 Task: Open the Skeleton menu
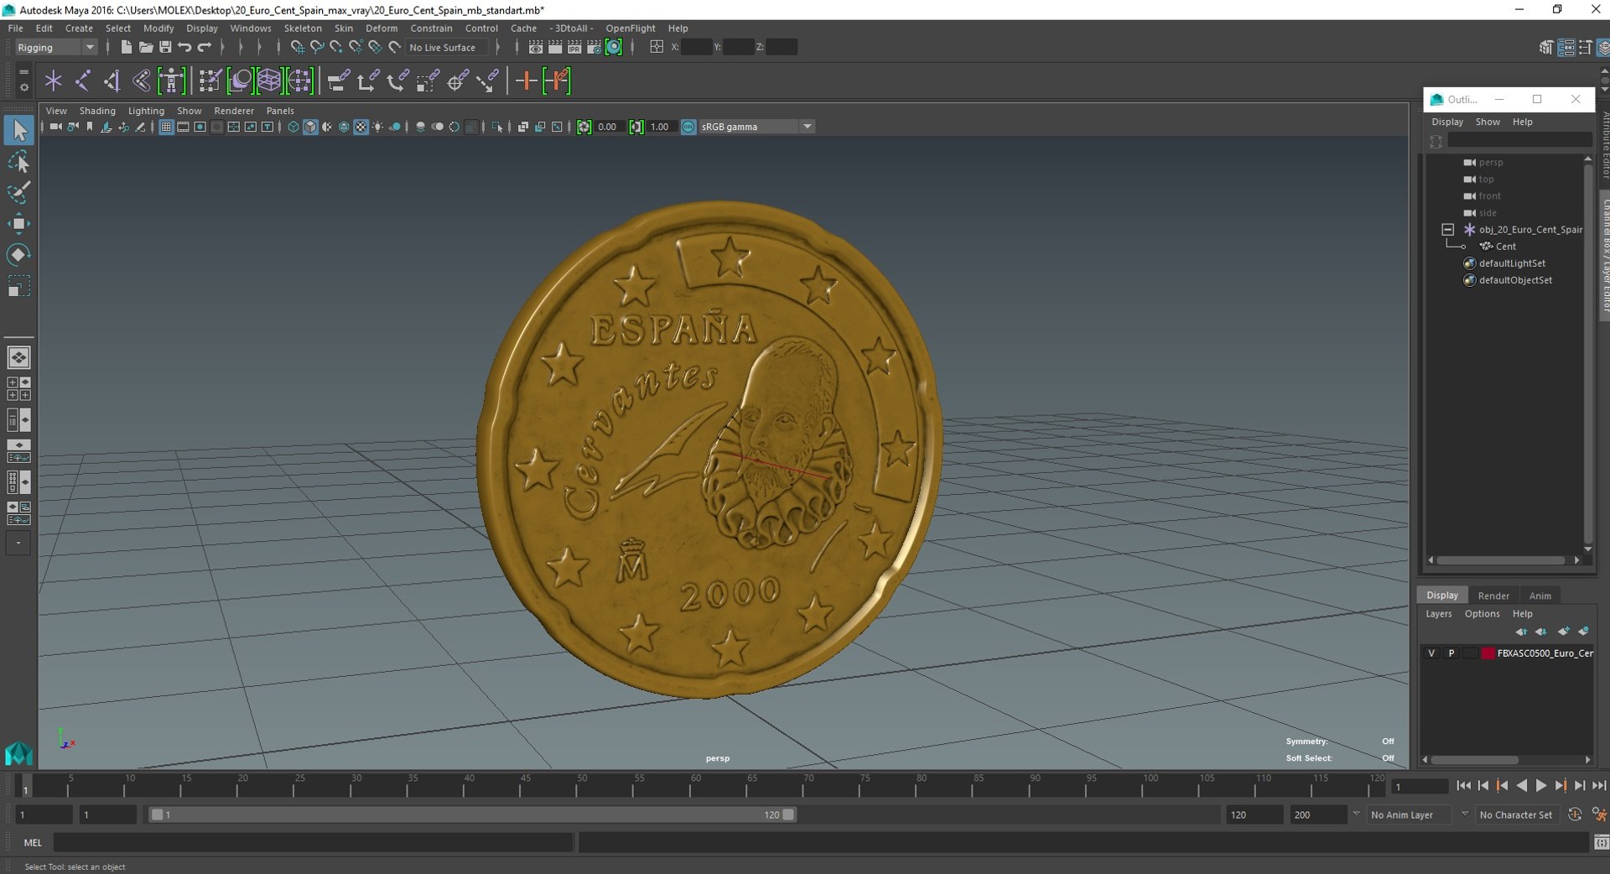point(303,28)
